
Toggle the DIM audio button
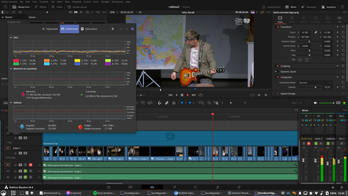[338, 103]
